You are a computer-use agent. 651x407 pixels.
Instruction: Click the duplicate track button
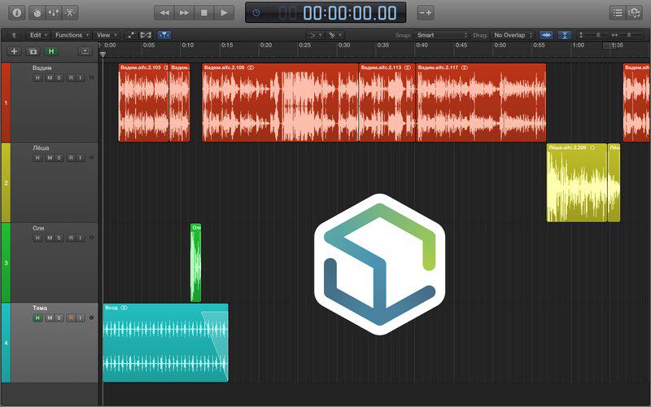tap(33, 51)
